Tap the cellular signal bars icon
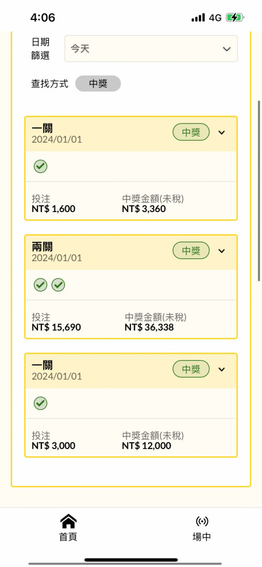The height and width of the screenshot is (567, 262). [x=198, y=18]
